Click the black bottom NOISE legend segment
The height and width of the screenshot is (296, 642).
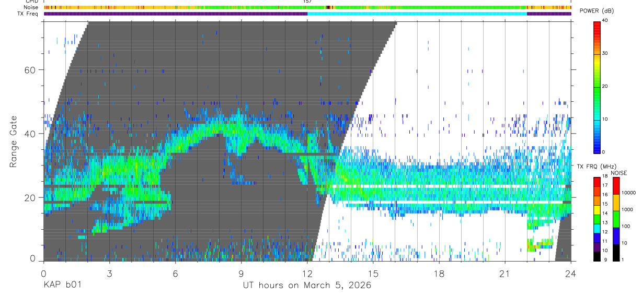click(x=616, y=252)
